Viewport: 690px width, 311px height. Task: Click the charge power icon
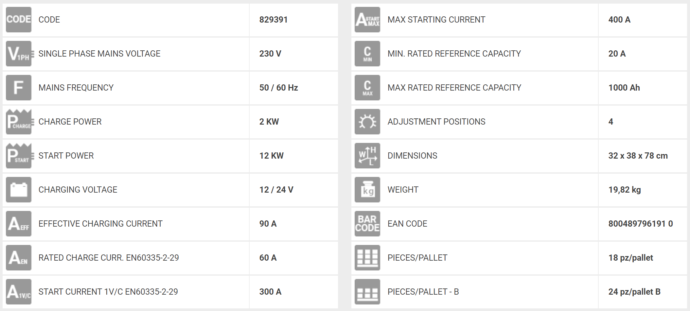[19, 122]
